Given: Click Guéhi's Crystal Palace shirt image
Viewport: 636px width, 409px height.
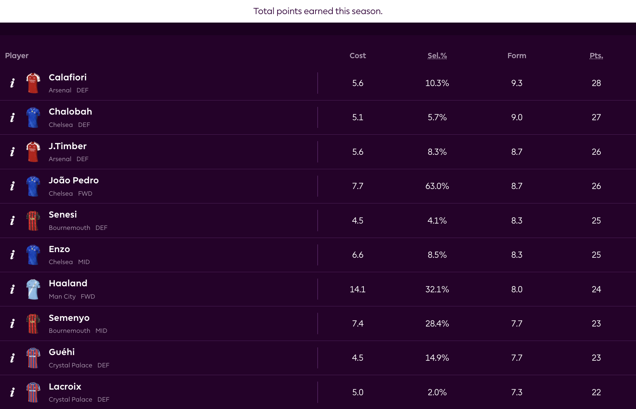Looking at the screenshot, I should coord(33,358).
